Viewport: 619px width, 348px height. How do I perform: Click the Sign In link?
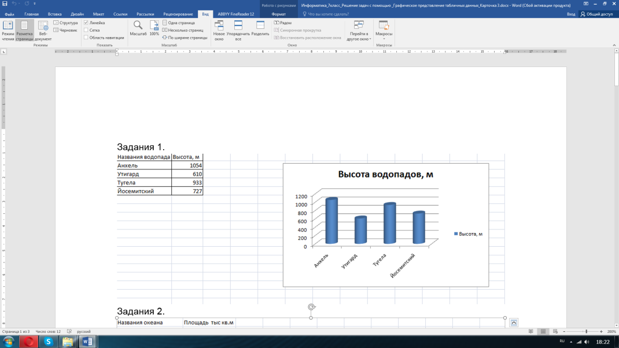click(571, 14)
